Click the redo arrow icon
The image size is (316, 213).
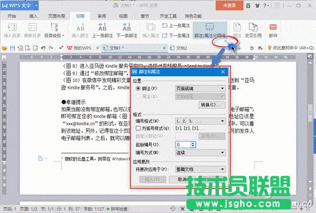point(51,48)
